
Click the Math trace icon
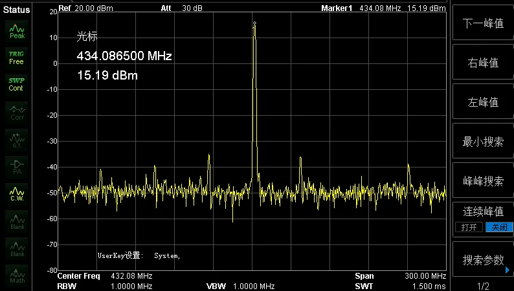click(x=17, y=275)
